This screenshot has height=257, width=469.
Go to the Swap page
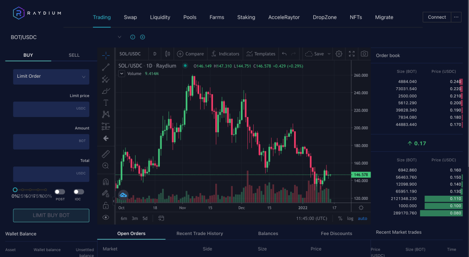(x=130, y=17)
